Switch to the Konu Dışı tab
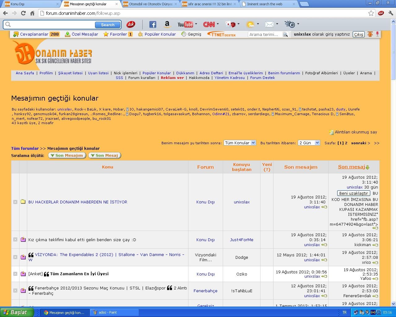The height and width of the screenshot is (317, 396). tap(31, 4)
